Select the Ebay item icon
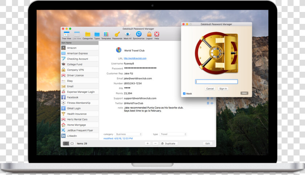 click(x=64, y=81)
